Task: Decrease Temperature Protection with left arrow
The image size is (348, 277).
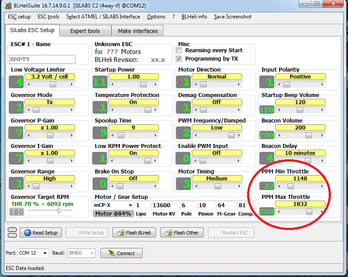Action: click(112, 110)
